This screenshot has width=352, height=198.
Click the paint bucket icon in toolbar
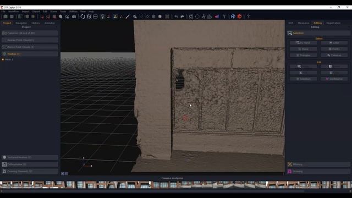click(135, 16)
